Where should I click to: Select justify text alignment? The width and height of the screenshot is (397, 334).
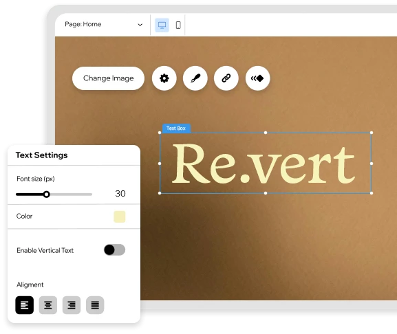pyautogui.click(x=95, y=305)
